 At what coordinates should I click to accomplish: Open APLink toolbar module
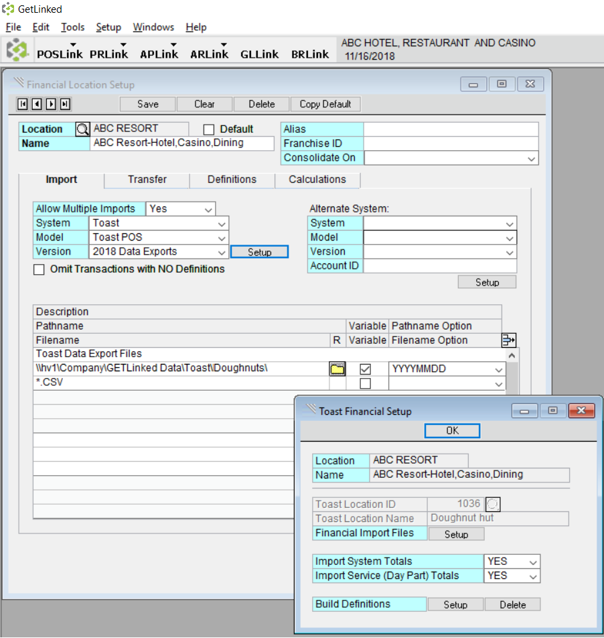159,54
